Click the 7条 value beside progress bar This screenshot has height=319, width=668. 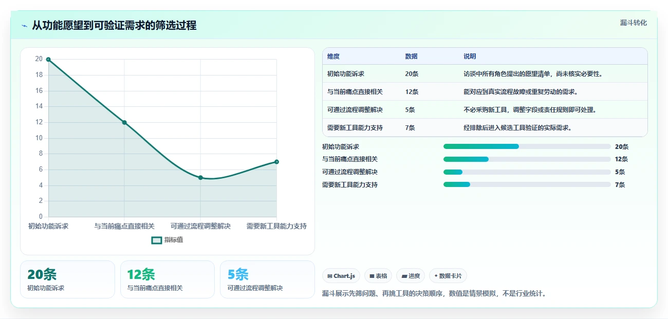[620, 185]
